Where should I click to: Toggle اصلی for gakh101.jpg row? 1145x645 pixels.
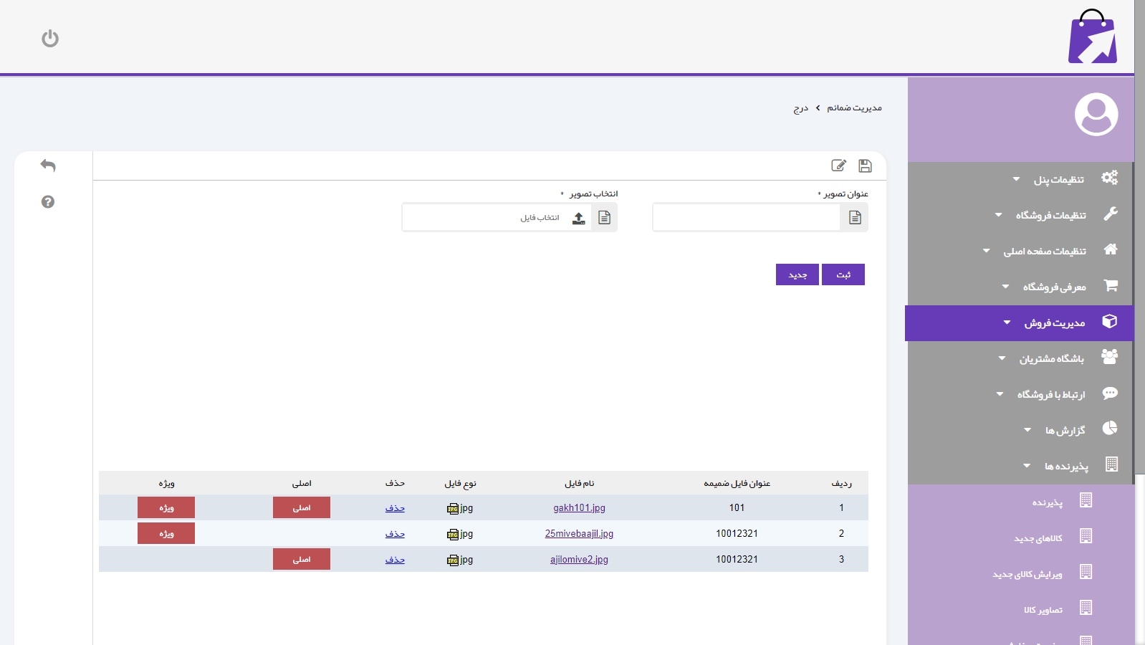(x=302, y=507)
